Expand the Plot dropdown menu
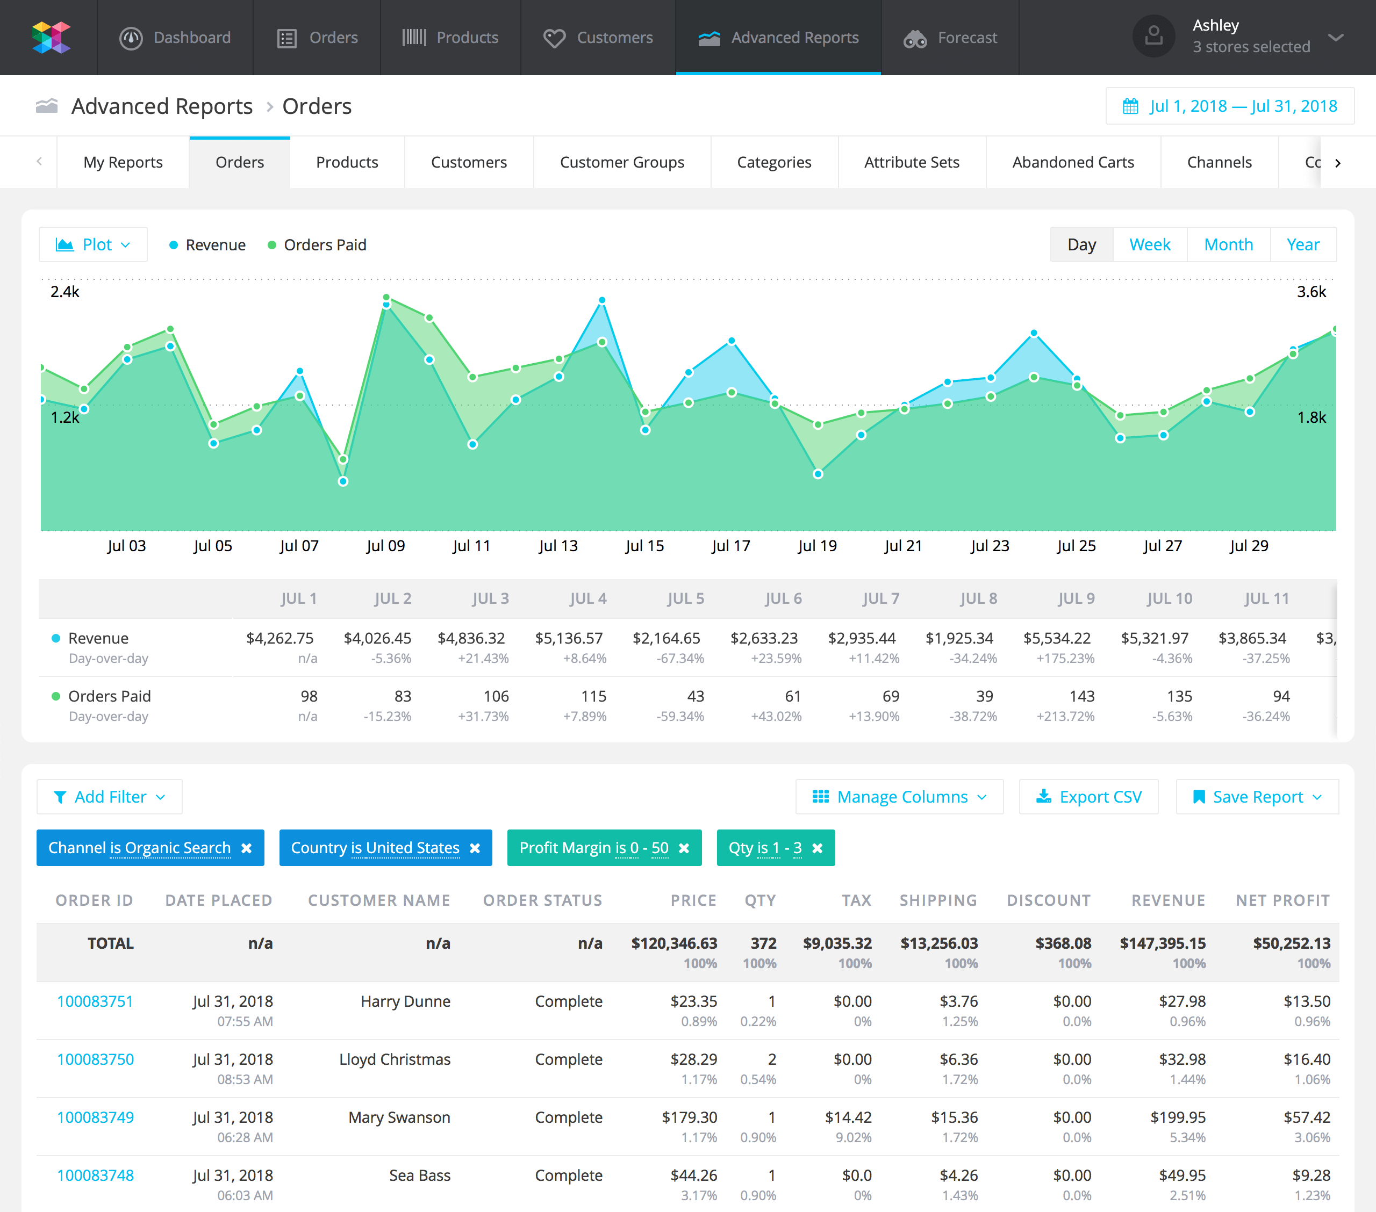 92,244
